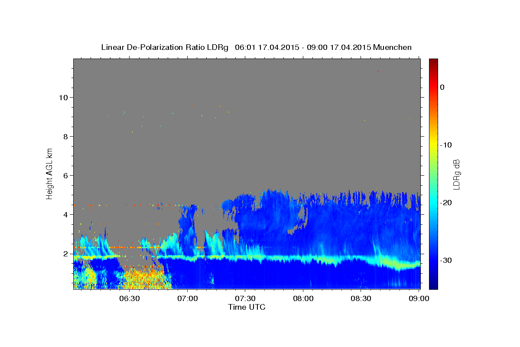Pick the dark red top of colorbar
Screen dimensions: 520x347
(433, 62)
